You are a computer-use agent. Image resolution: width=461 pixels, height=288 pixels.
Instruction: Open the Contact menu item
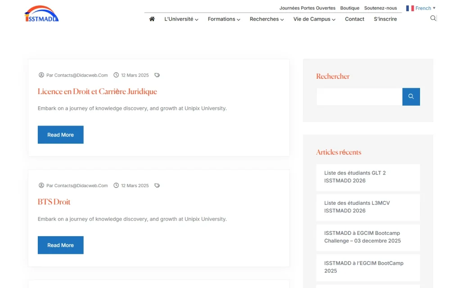(x=355, y=19)
